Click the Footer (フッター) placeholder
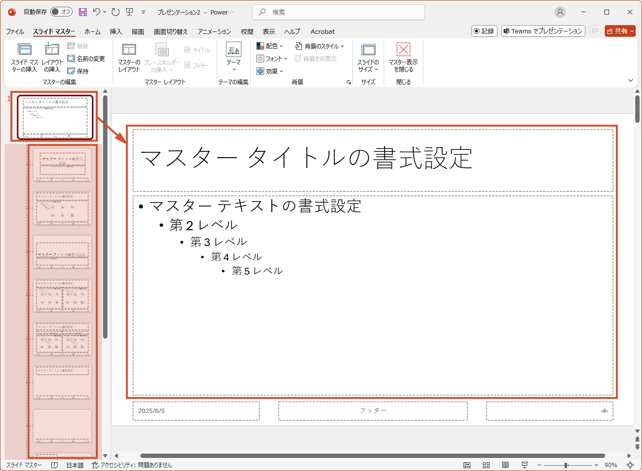 [x=373, y=411]
